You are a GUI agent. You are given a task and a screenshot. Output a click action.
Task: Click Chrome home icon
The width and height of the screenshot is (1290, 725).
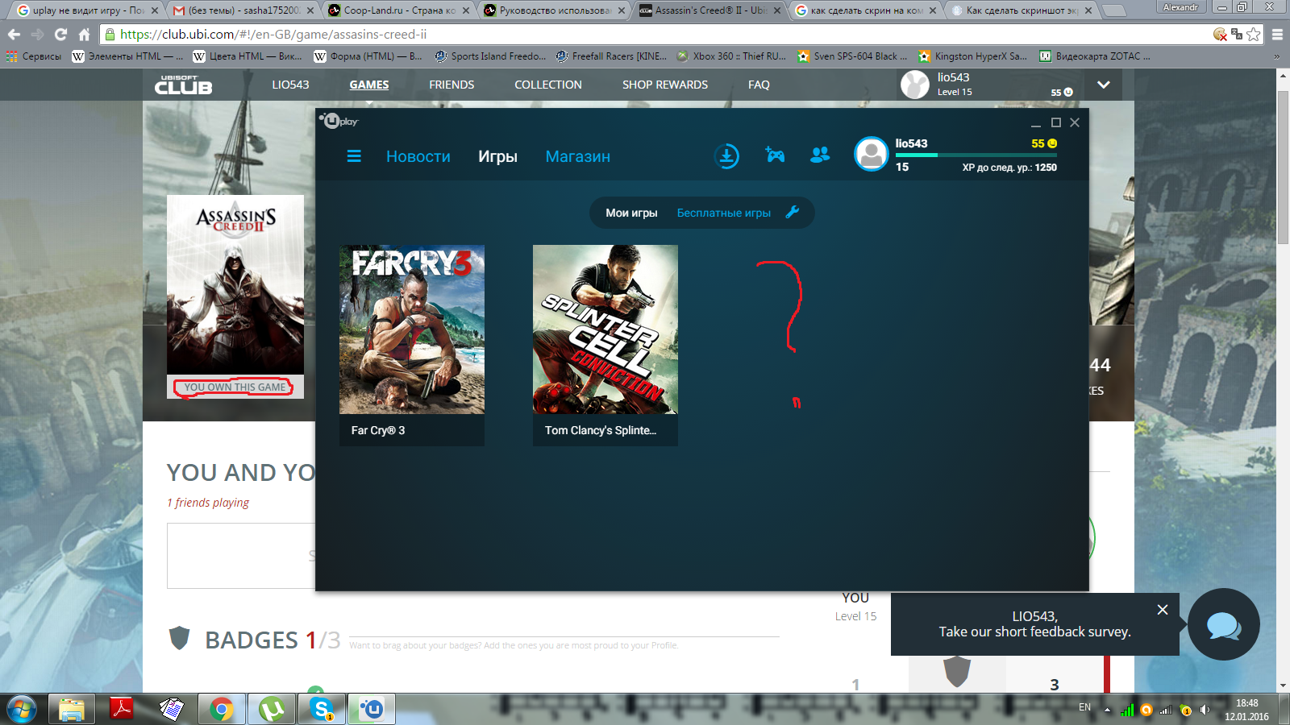coord(84,35)
